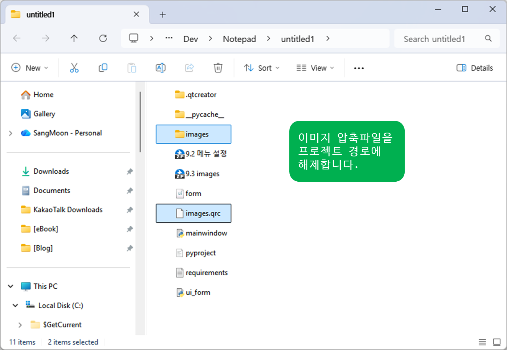Click the Cut scissors icon
The image size is (507, 350).
(x=74, y=68)
